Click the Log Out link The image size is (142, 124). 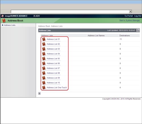(x=138, y=16)
